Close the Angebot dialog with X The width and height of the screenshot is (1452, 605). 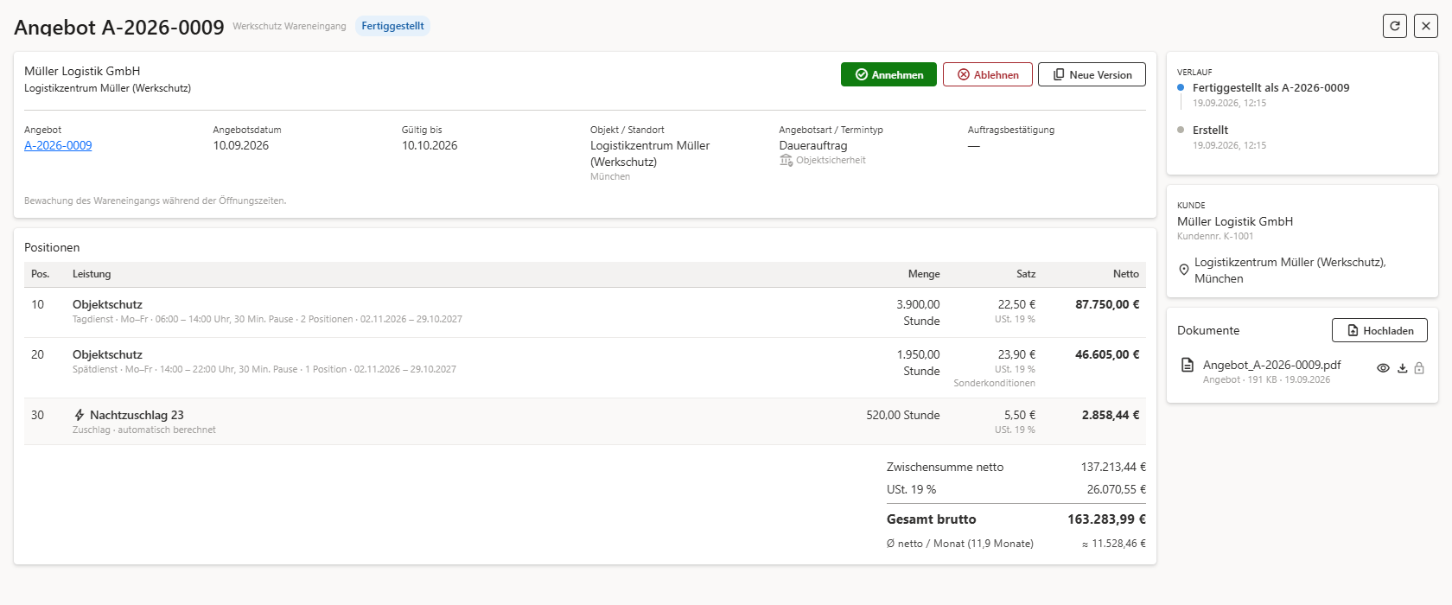1426,26
